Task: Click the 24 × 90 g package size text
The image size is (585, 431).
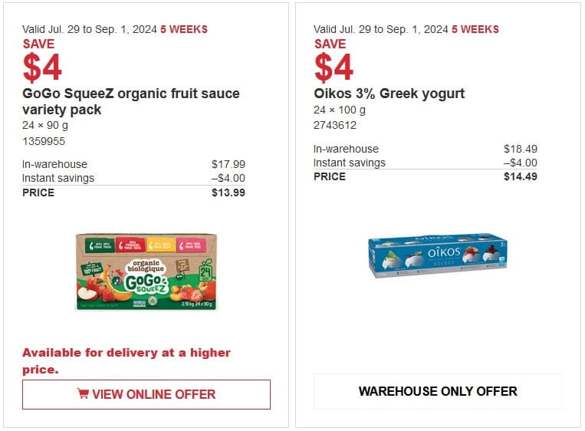Action: 45,125
